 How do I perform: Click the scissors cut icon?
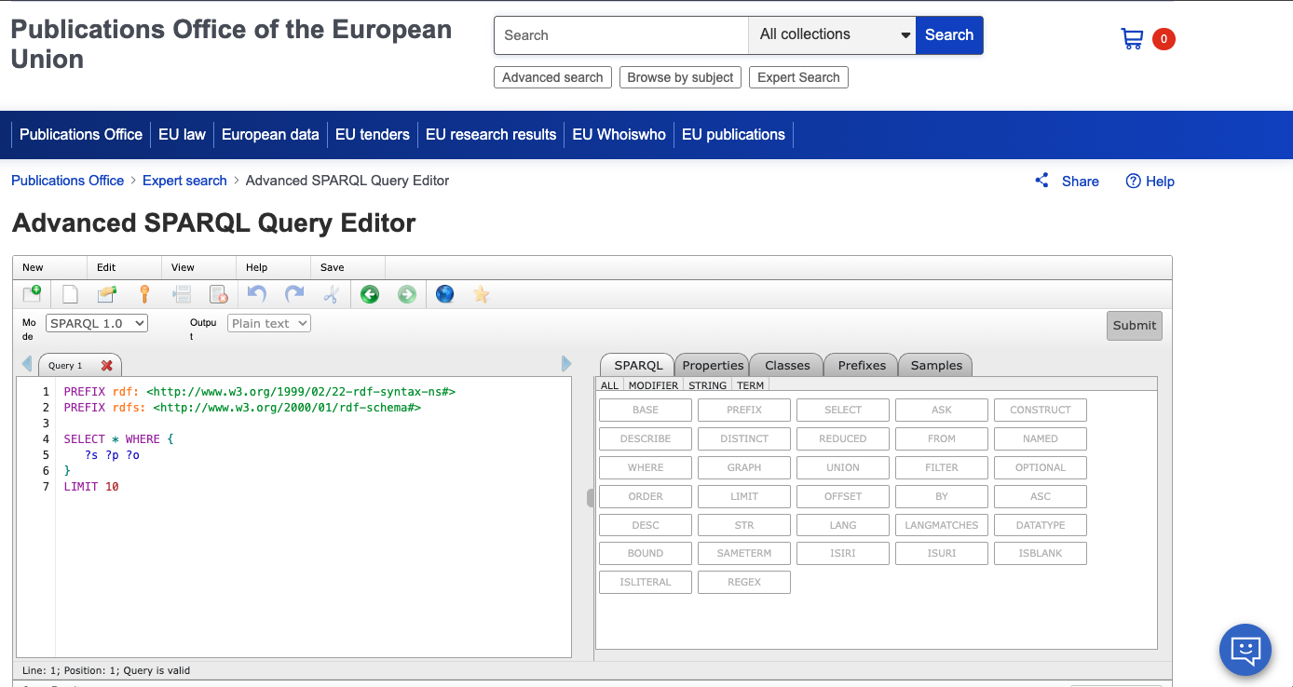[x=331, y=294]
